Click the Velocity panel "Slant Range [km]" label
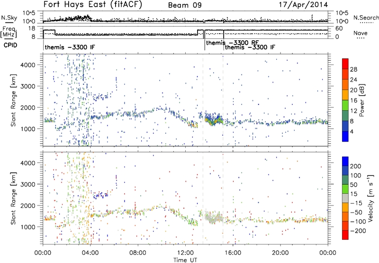 [13, 198]
